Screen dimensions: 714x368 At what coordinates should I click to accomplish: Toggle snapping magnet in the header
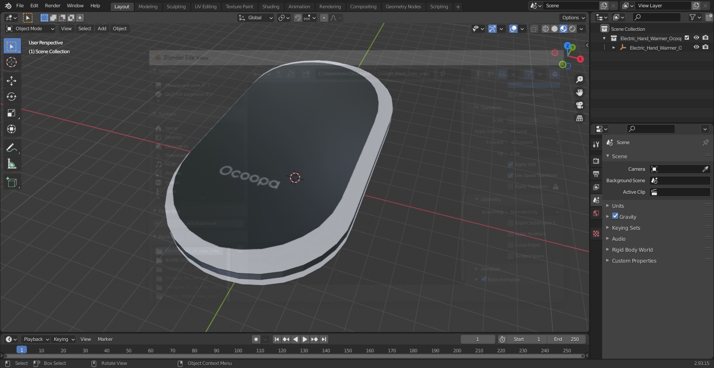coord(298,18)
